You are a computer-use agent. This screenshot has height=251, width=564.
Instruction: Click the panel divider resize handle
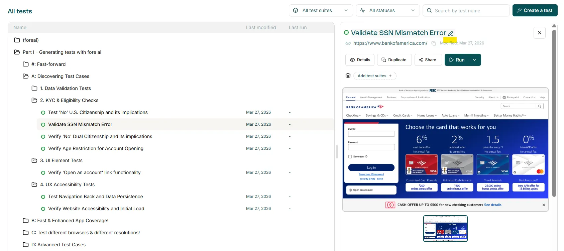(x=337, y=152)
